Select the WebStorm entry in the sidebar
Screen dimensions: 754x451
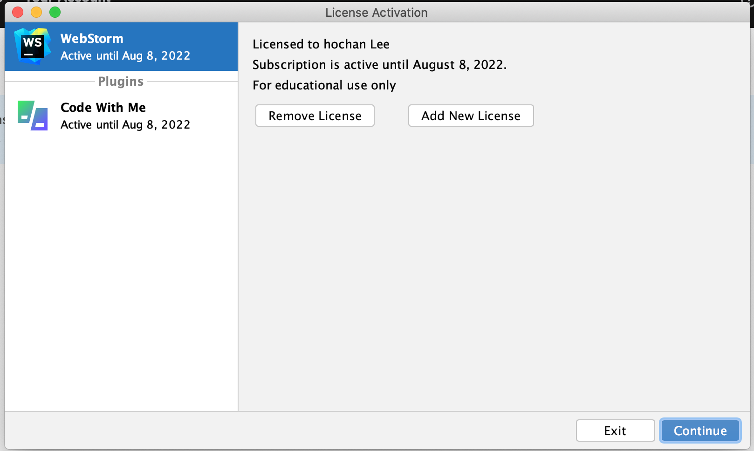pyautogui.click(x=121, y=46)
